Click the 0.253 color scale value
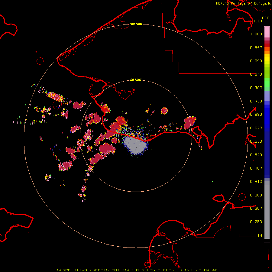The image size is (272, 272). [x=256, y=222]
